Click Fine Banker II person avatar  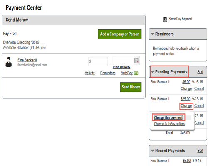pos(9,62)
